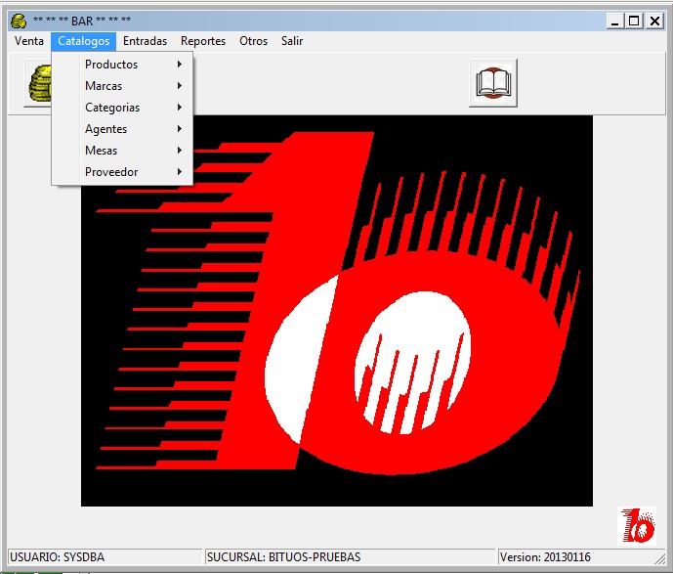Select Agentes menu entry
Screen dimensions: 673x574
coord(122,129)
